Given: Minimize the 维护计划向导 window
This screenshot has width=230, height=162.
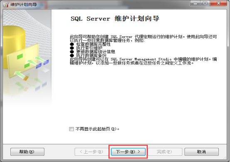Looking at the screenshot, I should click(196, 3).
